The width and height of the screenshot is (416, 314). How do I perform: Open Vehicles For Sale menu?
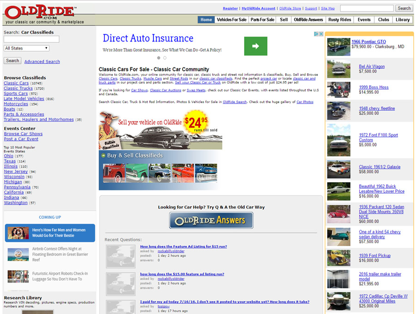[232, 19]
